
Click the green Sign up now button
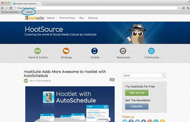click(137, 93)
